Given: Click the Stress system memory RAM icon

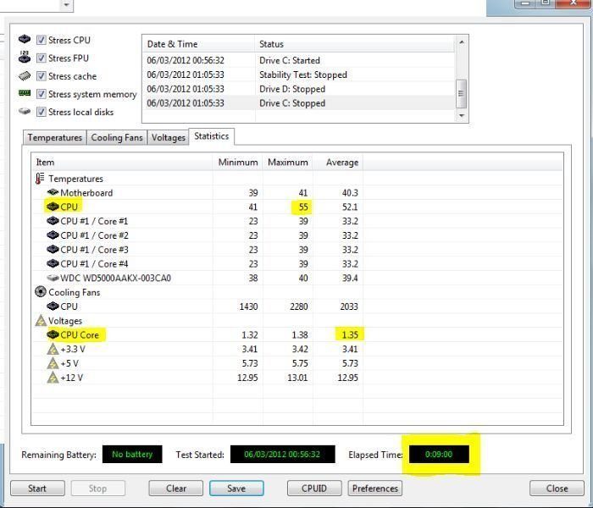Looking at the screenshot, I should click(x=25, y=93).
